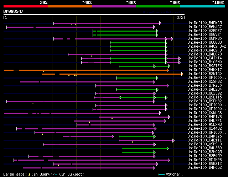Select the UniRef100_B5IMP8 label

click(204, 160)
